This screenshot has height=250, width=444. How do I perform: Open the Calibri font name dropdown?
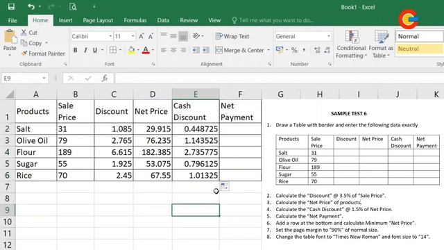(x=110, y=36)
